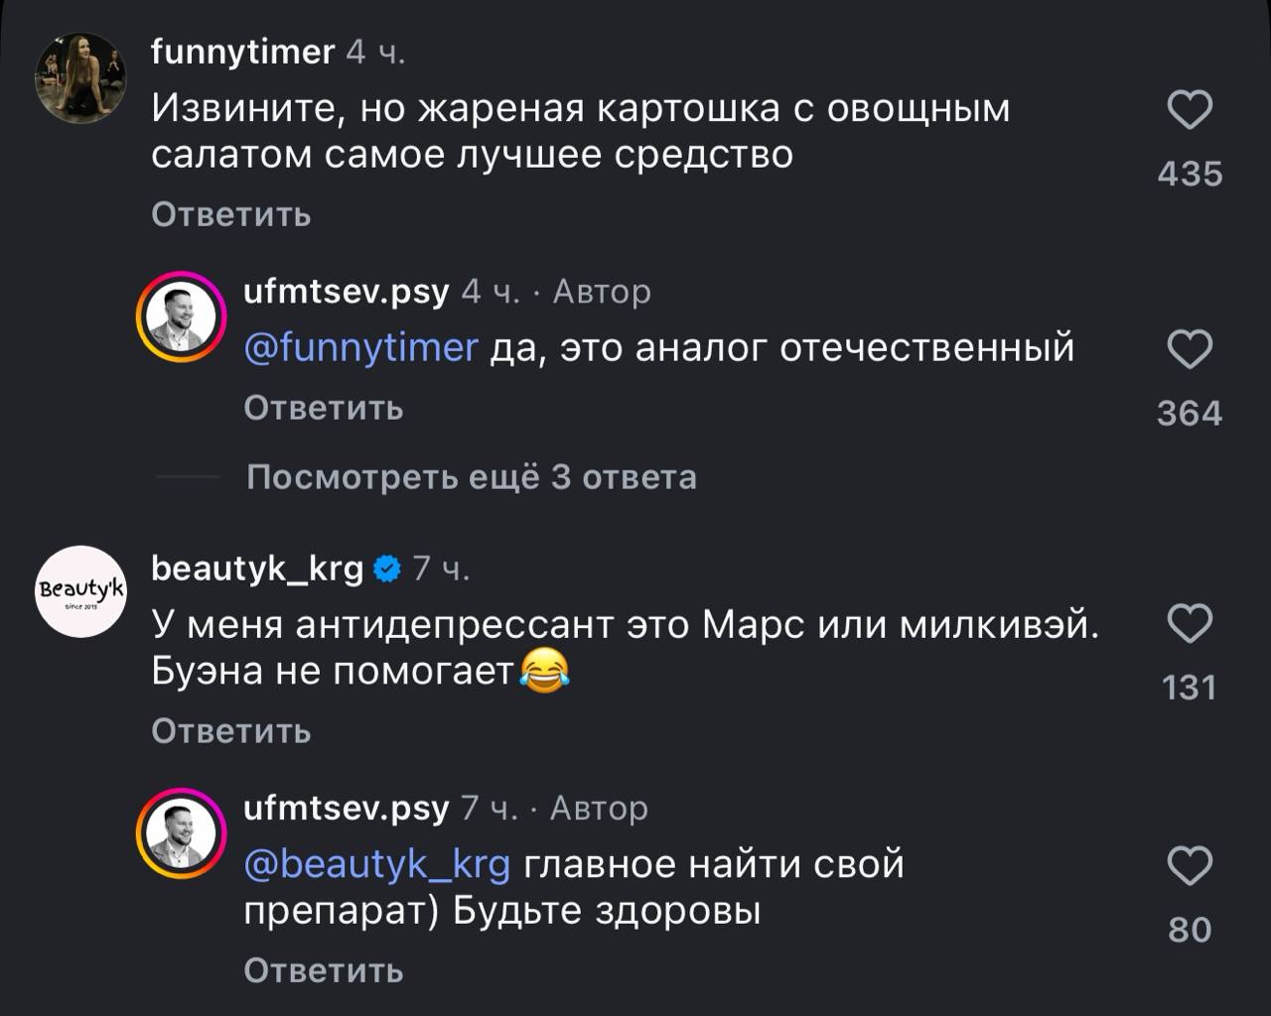1271x1016 pixels.
Task: Reply to funnytimer's comment
Action: click(230, 214)
